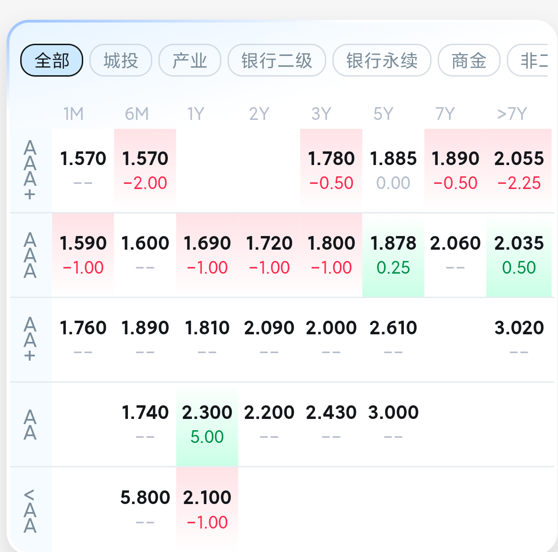Viewport: 558px width, 552px height.
Task: Switch to the 产业 tab
Action: point(189,60)
